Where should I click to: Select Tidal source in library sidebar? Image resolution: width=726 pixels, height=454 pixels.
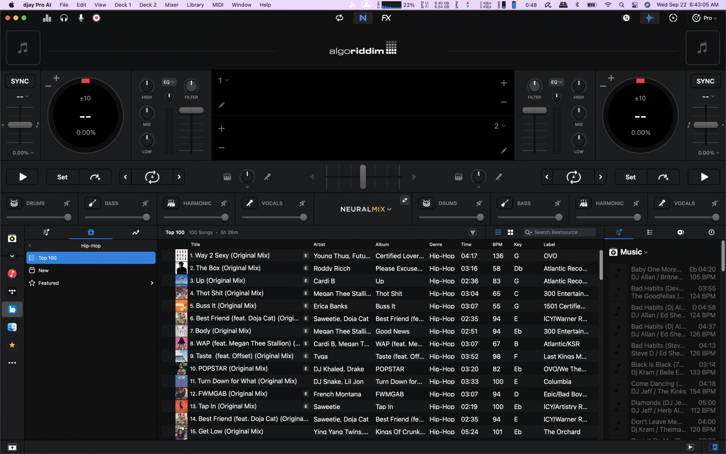(12, 291)
